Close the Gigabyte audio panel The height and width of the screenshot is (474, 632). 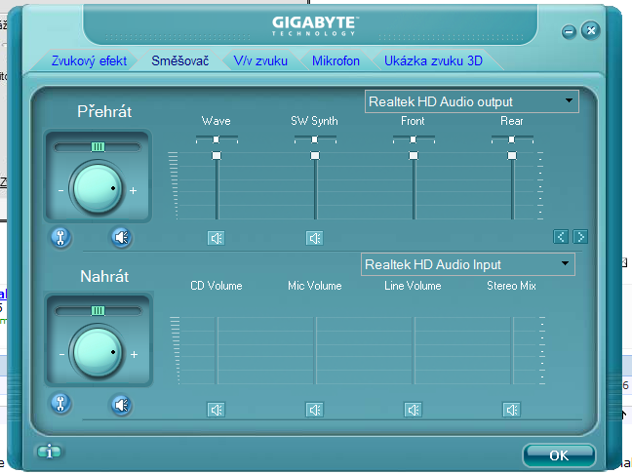pyautogui.click(x=590, y=30)
